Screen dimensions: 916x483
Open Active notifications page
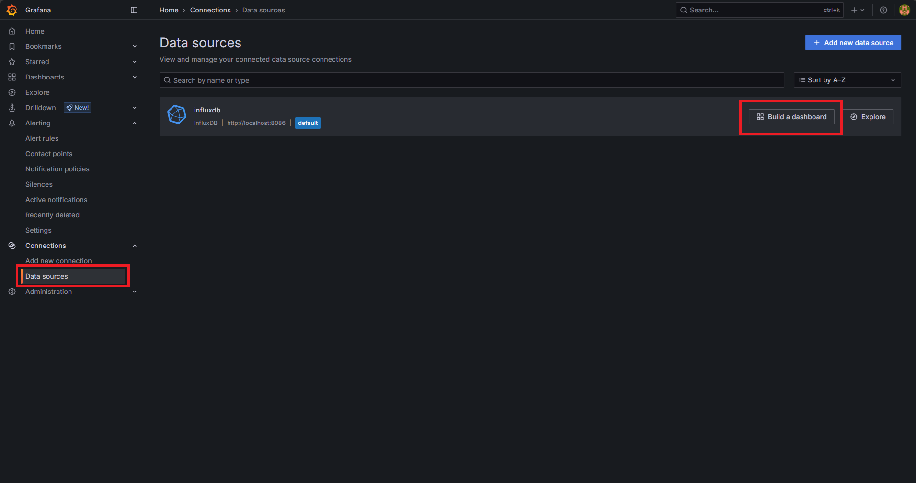[x=57, y=200]
